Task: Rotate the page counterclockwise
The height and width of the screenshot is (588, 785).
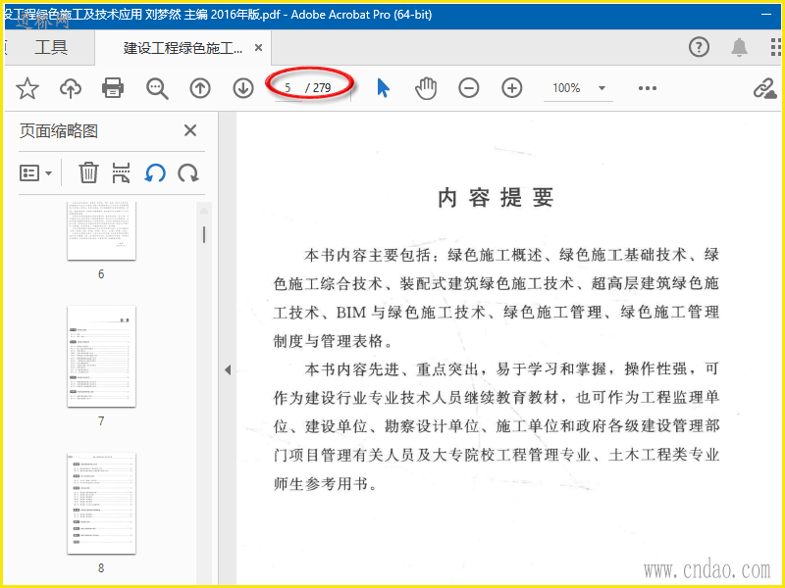Action: (155, 173)
